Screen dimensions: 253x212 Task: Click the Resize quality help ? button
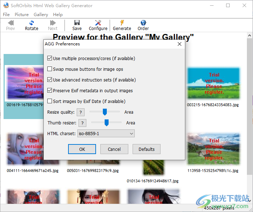81,112
